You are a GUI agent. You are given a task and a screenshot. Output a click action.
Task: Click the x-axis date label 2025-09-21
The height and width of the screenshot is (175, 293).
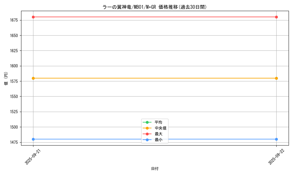coord(33,157)
